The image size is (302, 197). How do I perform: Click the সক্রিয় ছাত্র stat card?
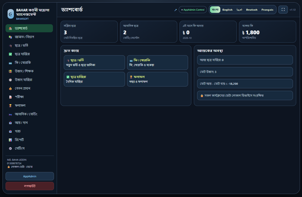click(x=89, y=32)
